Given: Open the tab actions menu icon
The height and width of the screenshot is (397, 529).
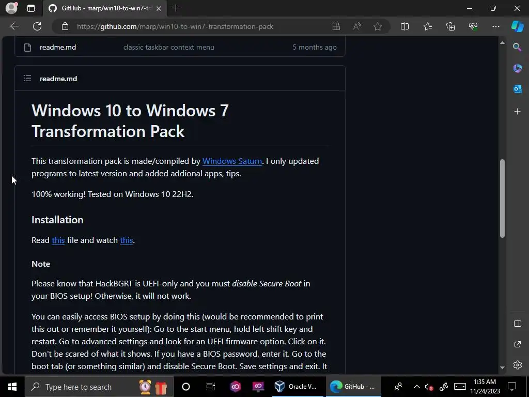Looking at the screenshot, I should 31,8.
